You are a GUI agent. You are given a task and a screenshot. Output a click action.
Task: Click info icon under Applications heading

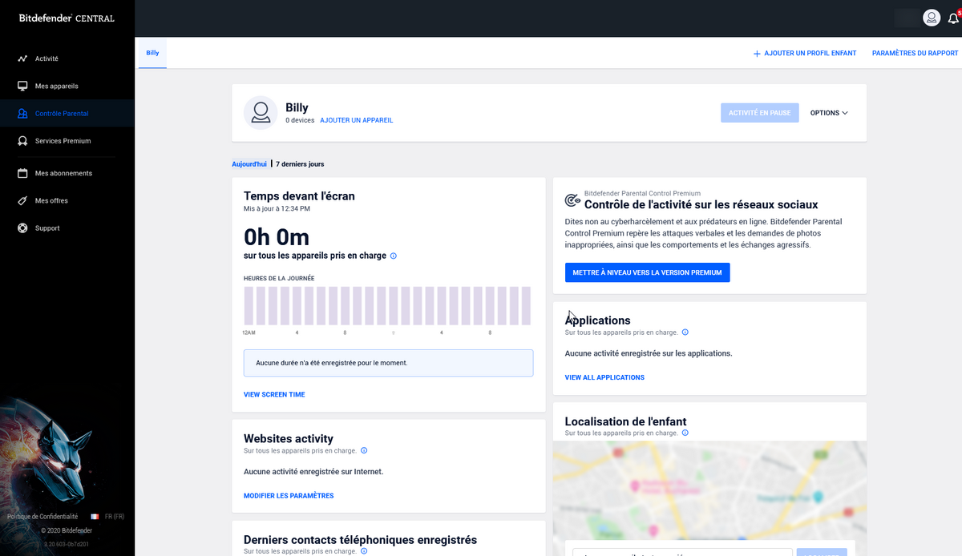pos(685,332)
